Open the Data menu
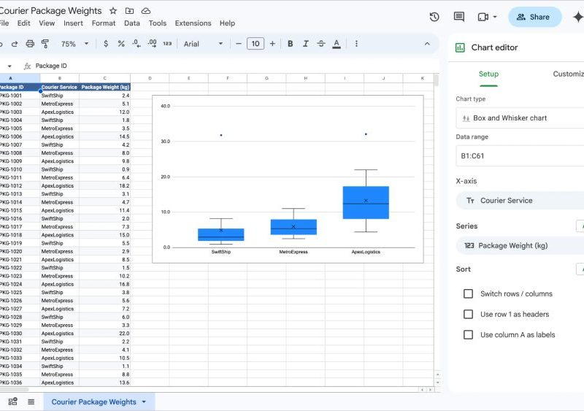 (132, 23)
